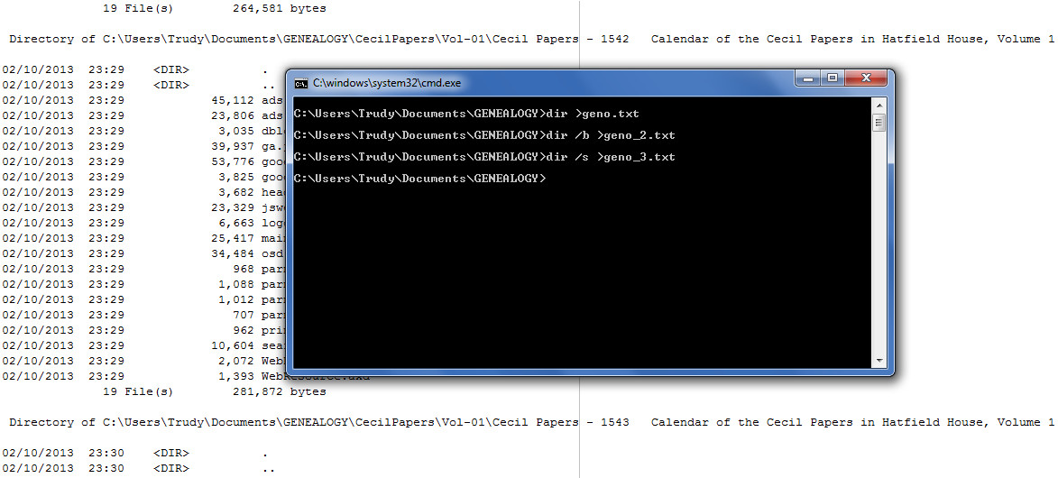Click file size 707 in listing

click(244, 315)
